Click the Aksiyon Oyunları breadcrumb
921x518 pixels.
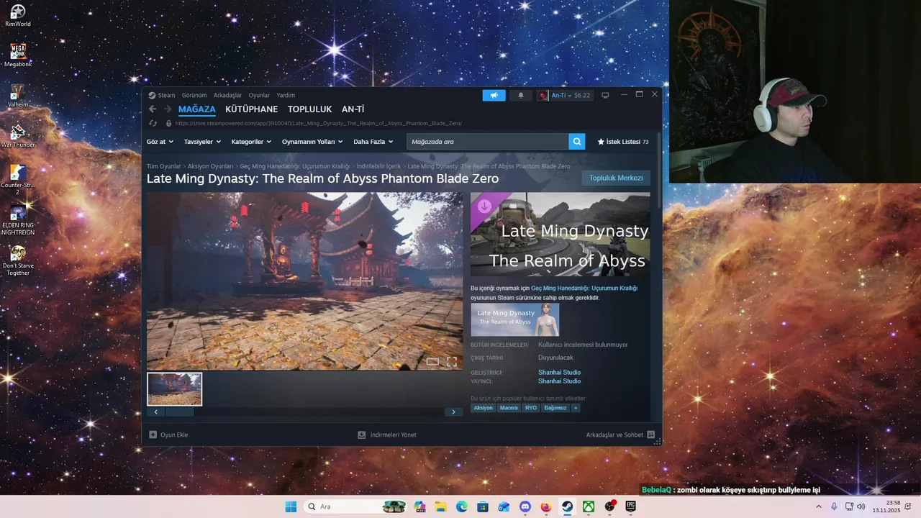210,166
